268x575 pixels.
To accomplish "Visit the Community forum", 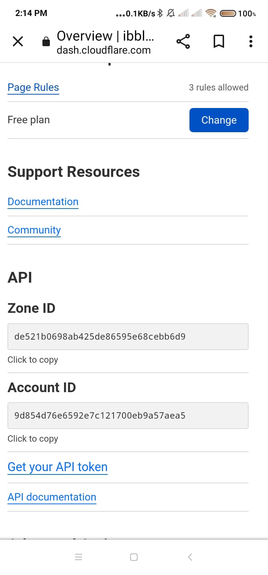I will (x=34, y=230).
